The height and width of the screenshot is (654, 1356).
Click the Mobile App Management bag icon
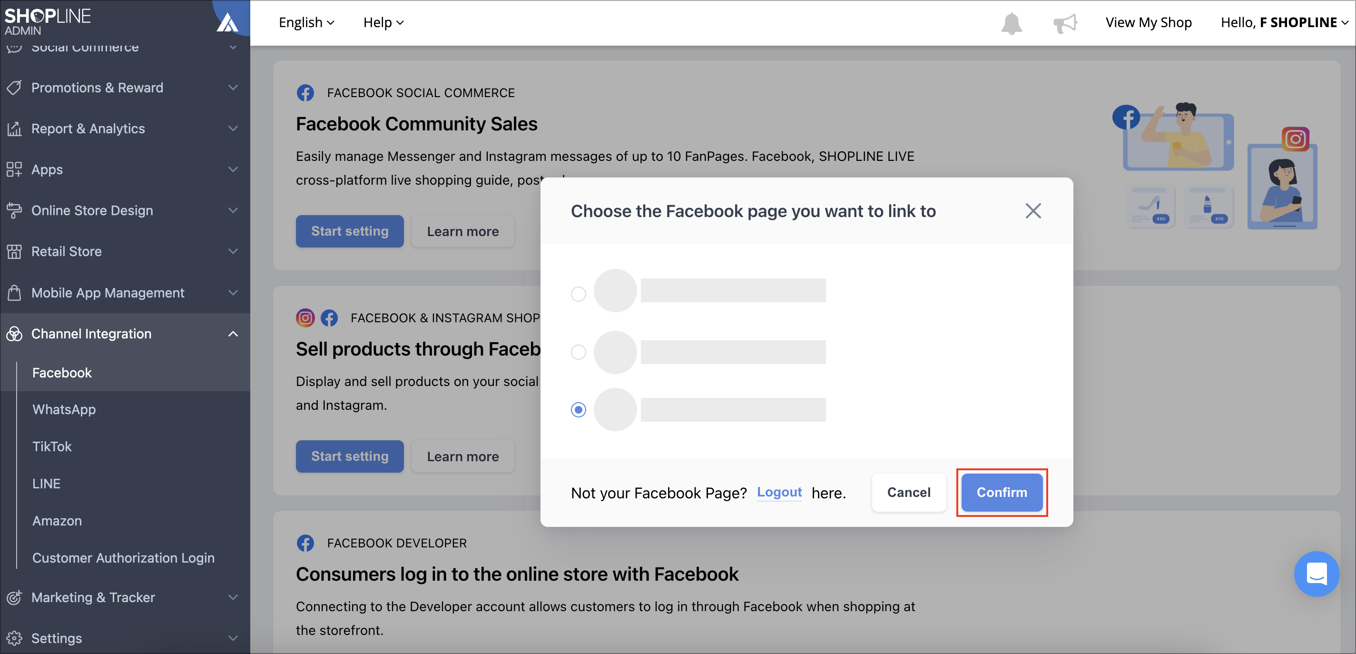click(x=14, y=293)
